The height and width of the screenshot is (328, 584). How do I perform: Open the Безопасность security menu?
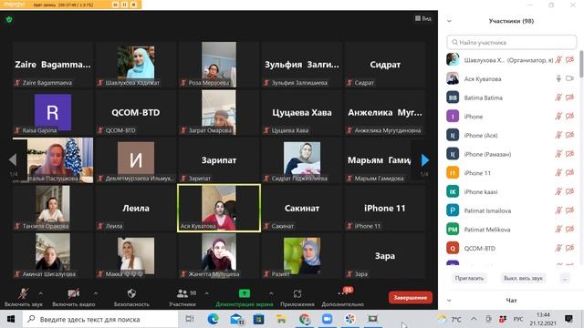[131, 298]
